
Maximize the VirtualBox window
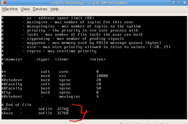pyautogui.click(x=179, y=3)
